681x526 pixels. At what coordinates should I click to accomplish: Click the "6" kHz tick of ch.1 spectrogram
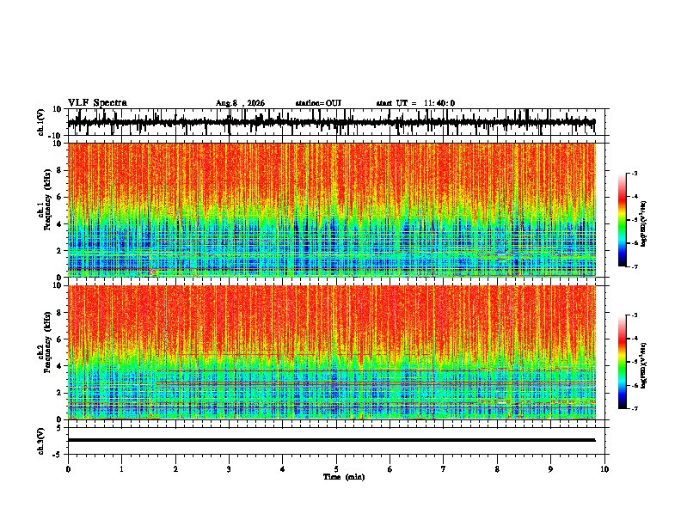pyautogui.click(x=60, y=197)
